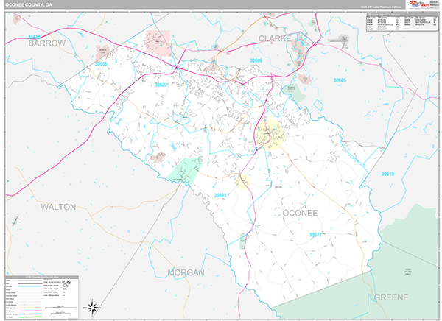This screenshot has height=321, width=442.
Task: Click the cyan ZIP code line in legend
Action: click(30, 286)
